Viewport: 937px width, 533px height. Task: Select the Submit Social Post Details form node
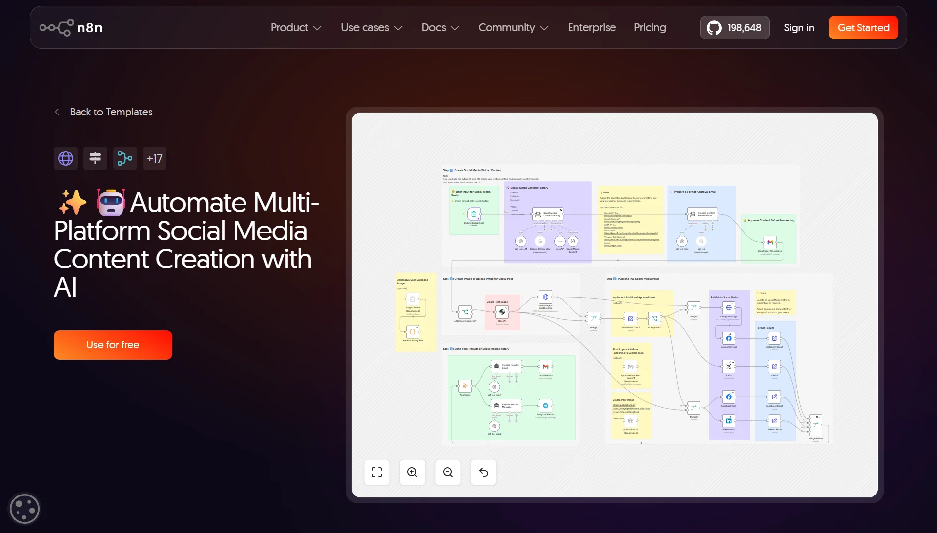tap(474, 214)
